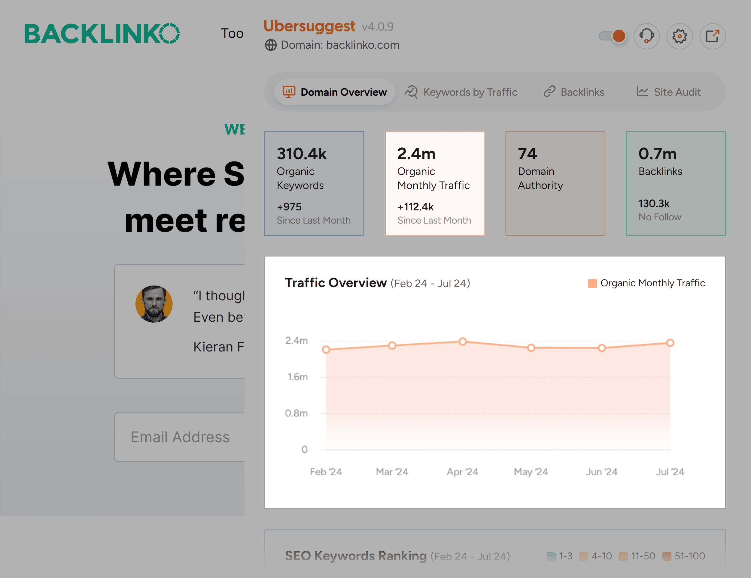The image size is (751, 578).
Task: Click the chain-link icon next to Backlinks
Action: [x=549, y=92]
